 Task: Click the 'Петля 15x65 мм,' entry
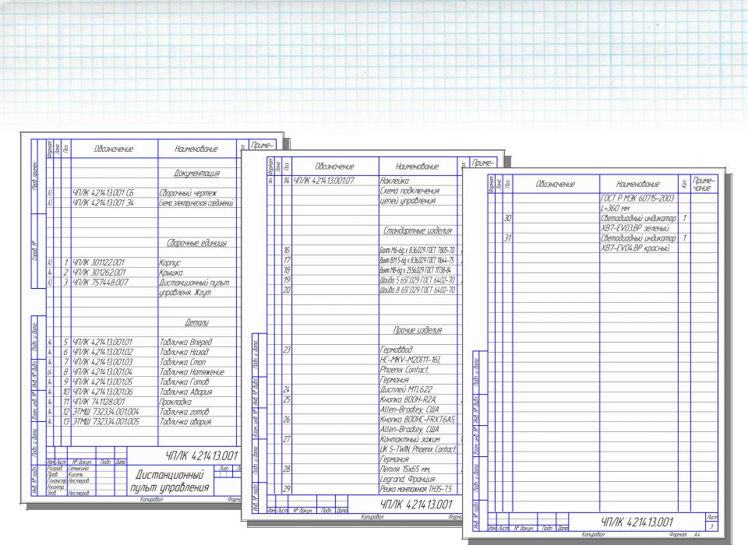(x=405, y=469)
